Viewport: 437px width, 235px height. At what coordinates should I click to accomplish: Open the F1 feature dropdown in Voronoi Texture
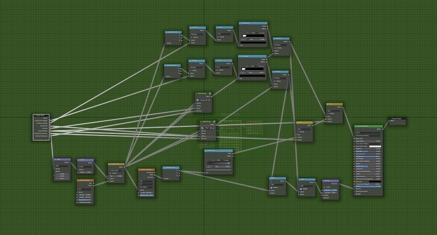click(147, 184)
